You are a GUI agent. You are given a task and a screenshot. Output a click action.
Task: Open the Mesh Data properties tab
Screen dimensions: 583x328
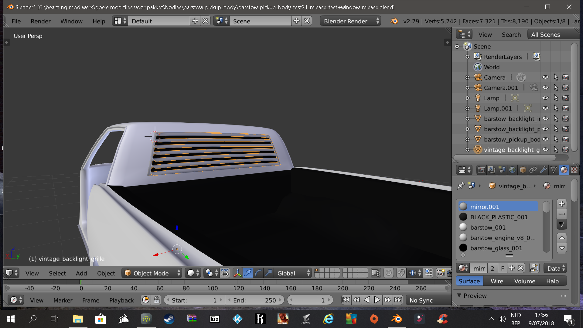click(554, 170)
